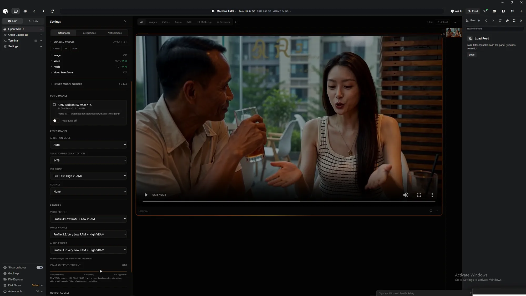The width and height of the screenshot is (526, 296).
Task: Go forward with top-left forward arrow
Action: tap(43, 11)
